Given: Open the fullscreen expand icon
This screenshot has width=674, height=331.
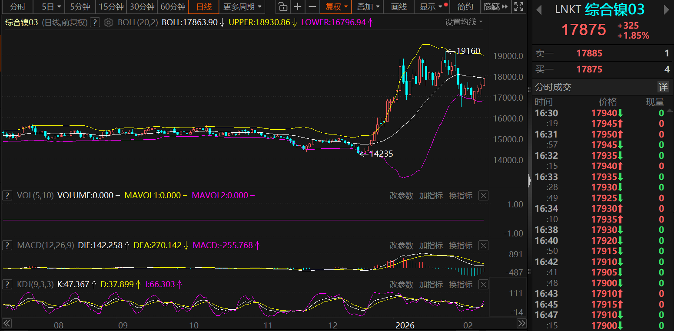Looking at the screenshot, I should tap(518, 7).
